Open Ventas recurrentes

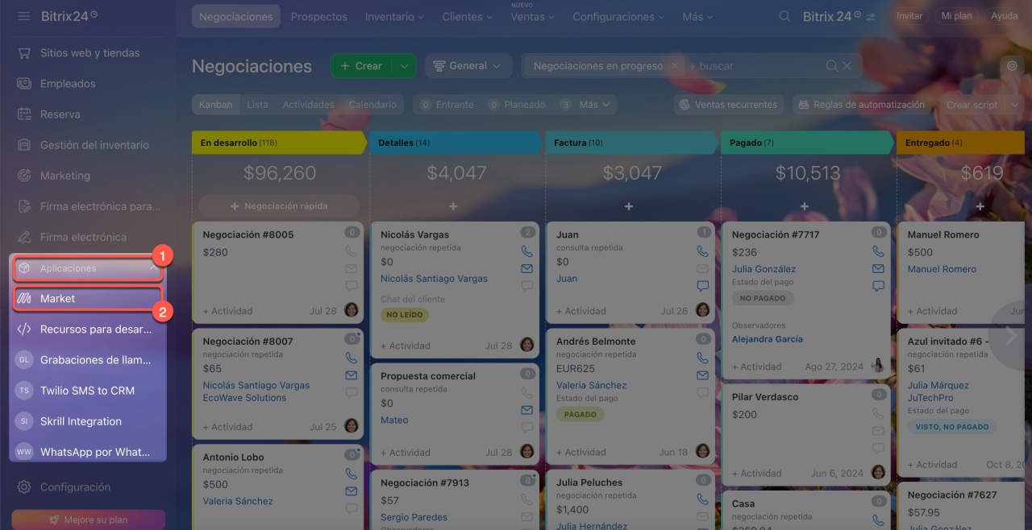pyautogui.click(x=729, y=105)
